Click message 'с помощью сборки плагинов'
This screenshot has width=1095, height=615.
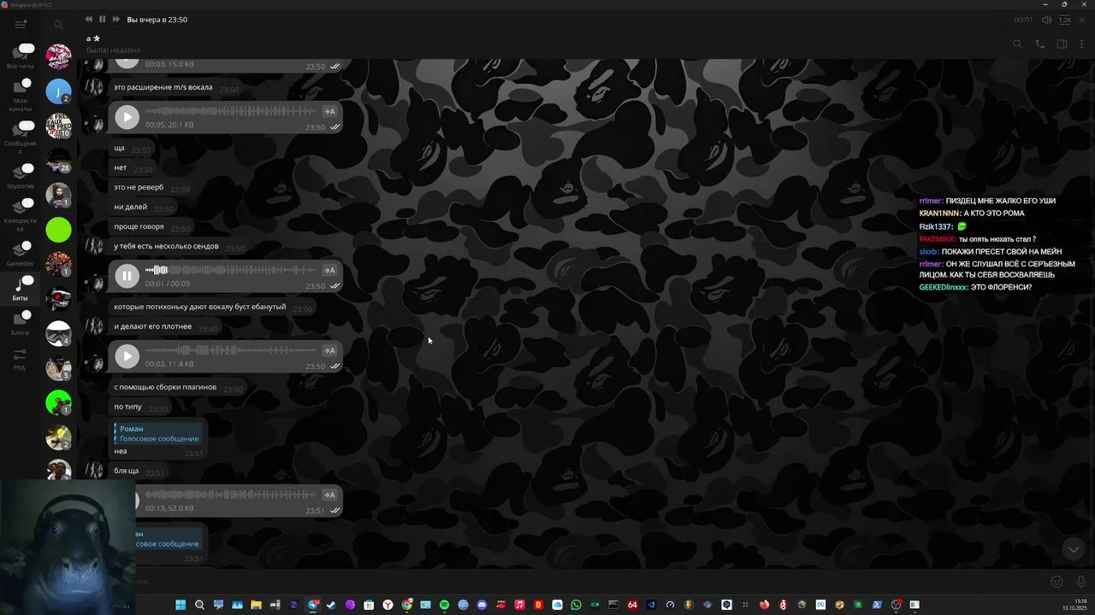click(x=165, y=387)
